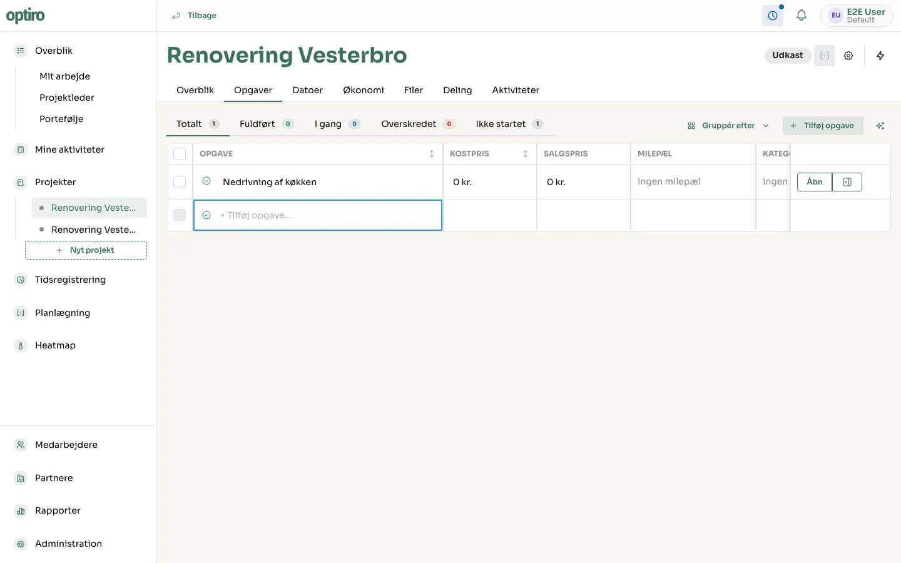This screenshot has height=563, width=901.
Task: Switch to the Datoer tab
Action: pos(308,90)
